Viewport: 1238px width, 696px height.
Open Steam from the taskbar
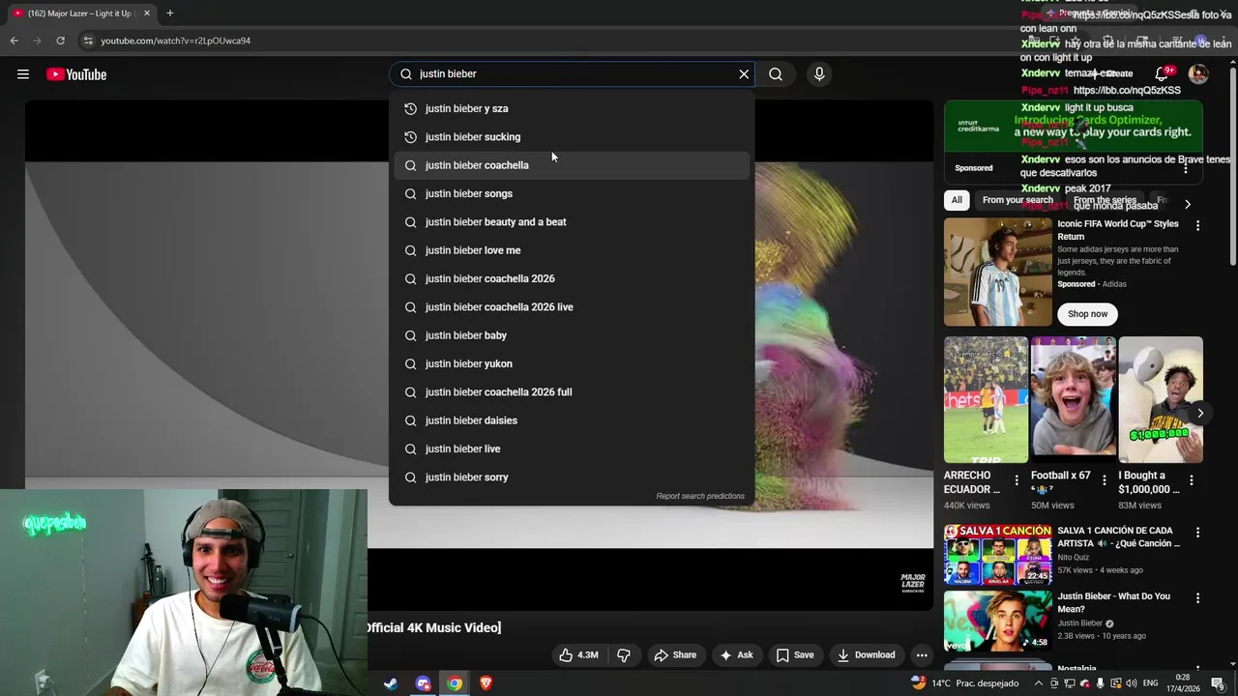coord(391,683)
